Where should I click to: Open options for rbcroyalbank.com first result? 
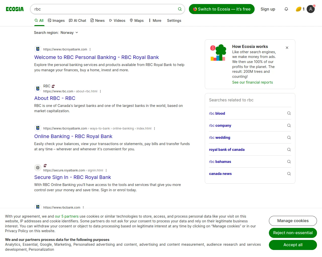[x=90, y=49]
